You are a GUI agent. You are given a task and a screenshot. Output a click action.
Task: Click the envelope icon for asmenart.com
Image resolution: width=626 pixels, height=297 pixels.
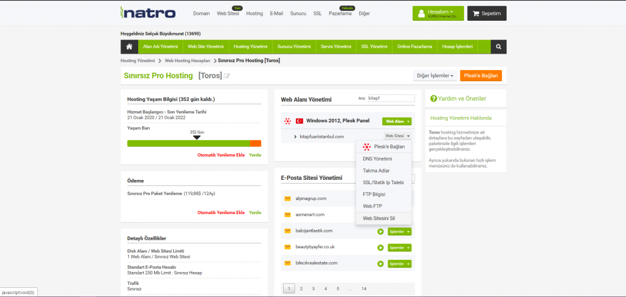[287, 215]
